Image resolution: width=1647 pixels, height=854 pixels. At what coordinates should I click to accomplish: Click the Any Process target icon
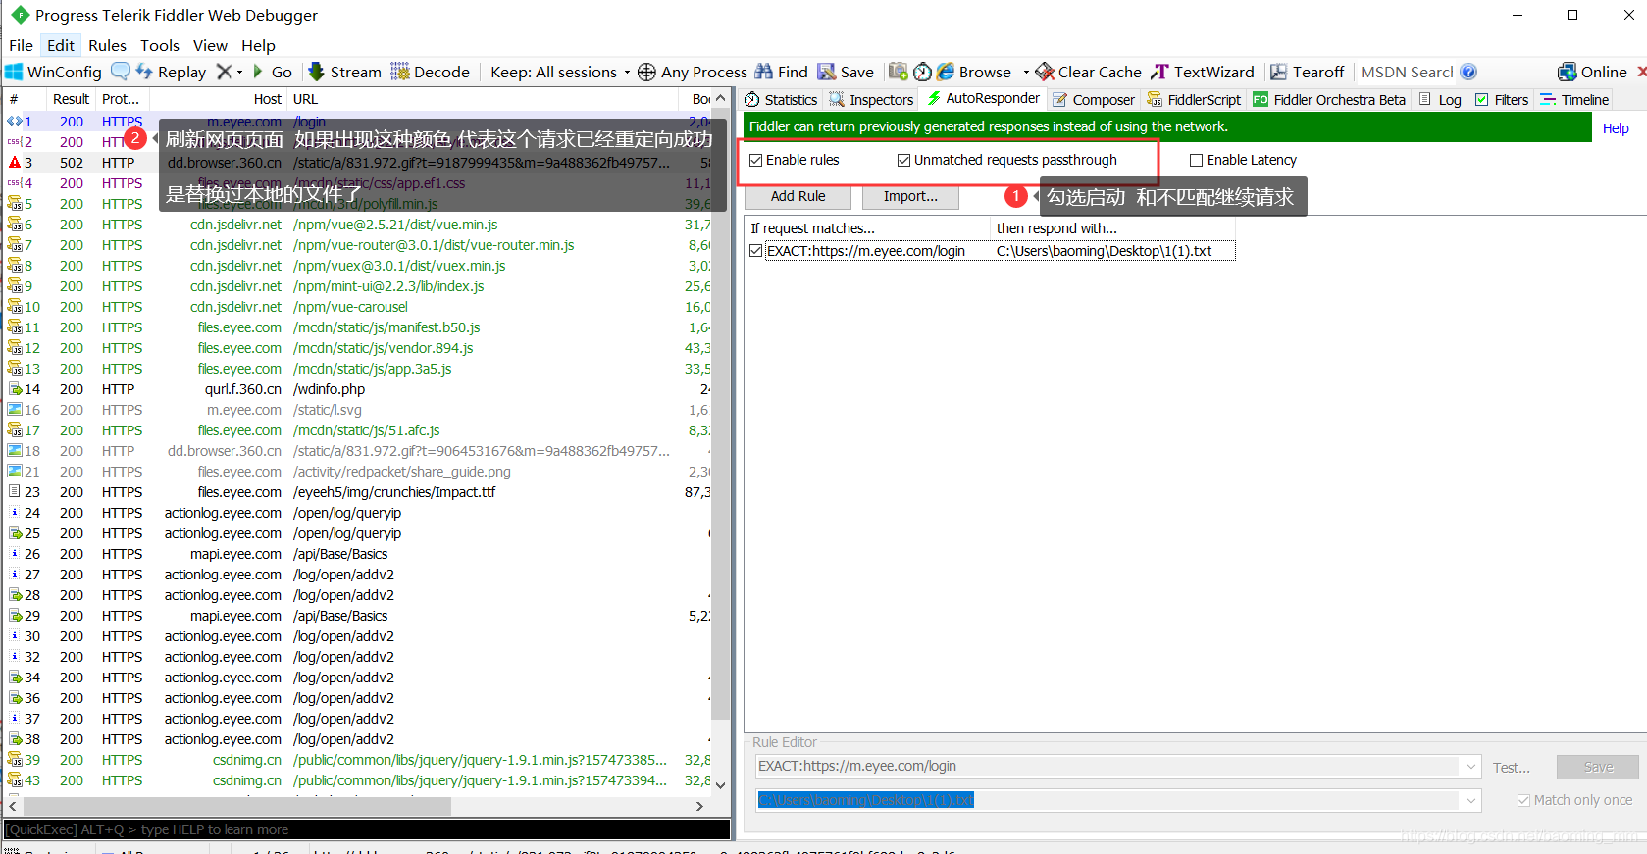click(646, 72)
